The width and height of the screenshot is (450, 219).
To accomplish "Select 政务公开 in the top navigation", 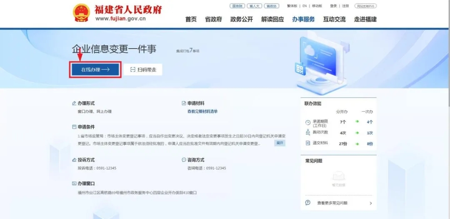I will pos(242,19).
